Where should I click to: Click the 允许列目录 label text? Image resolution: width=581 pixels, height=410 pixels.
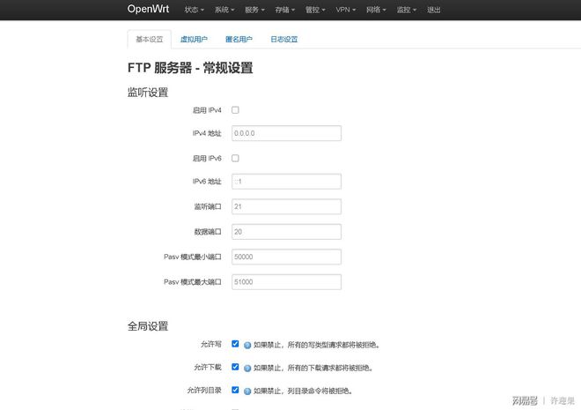coord(204,391)
